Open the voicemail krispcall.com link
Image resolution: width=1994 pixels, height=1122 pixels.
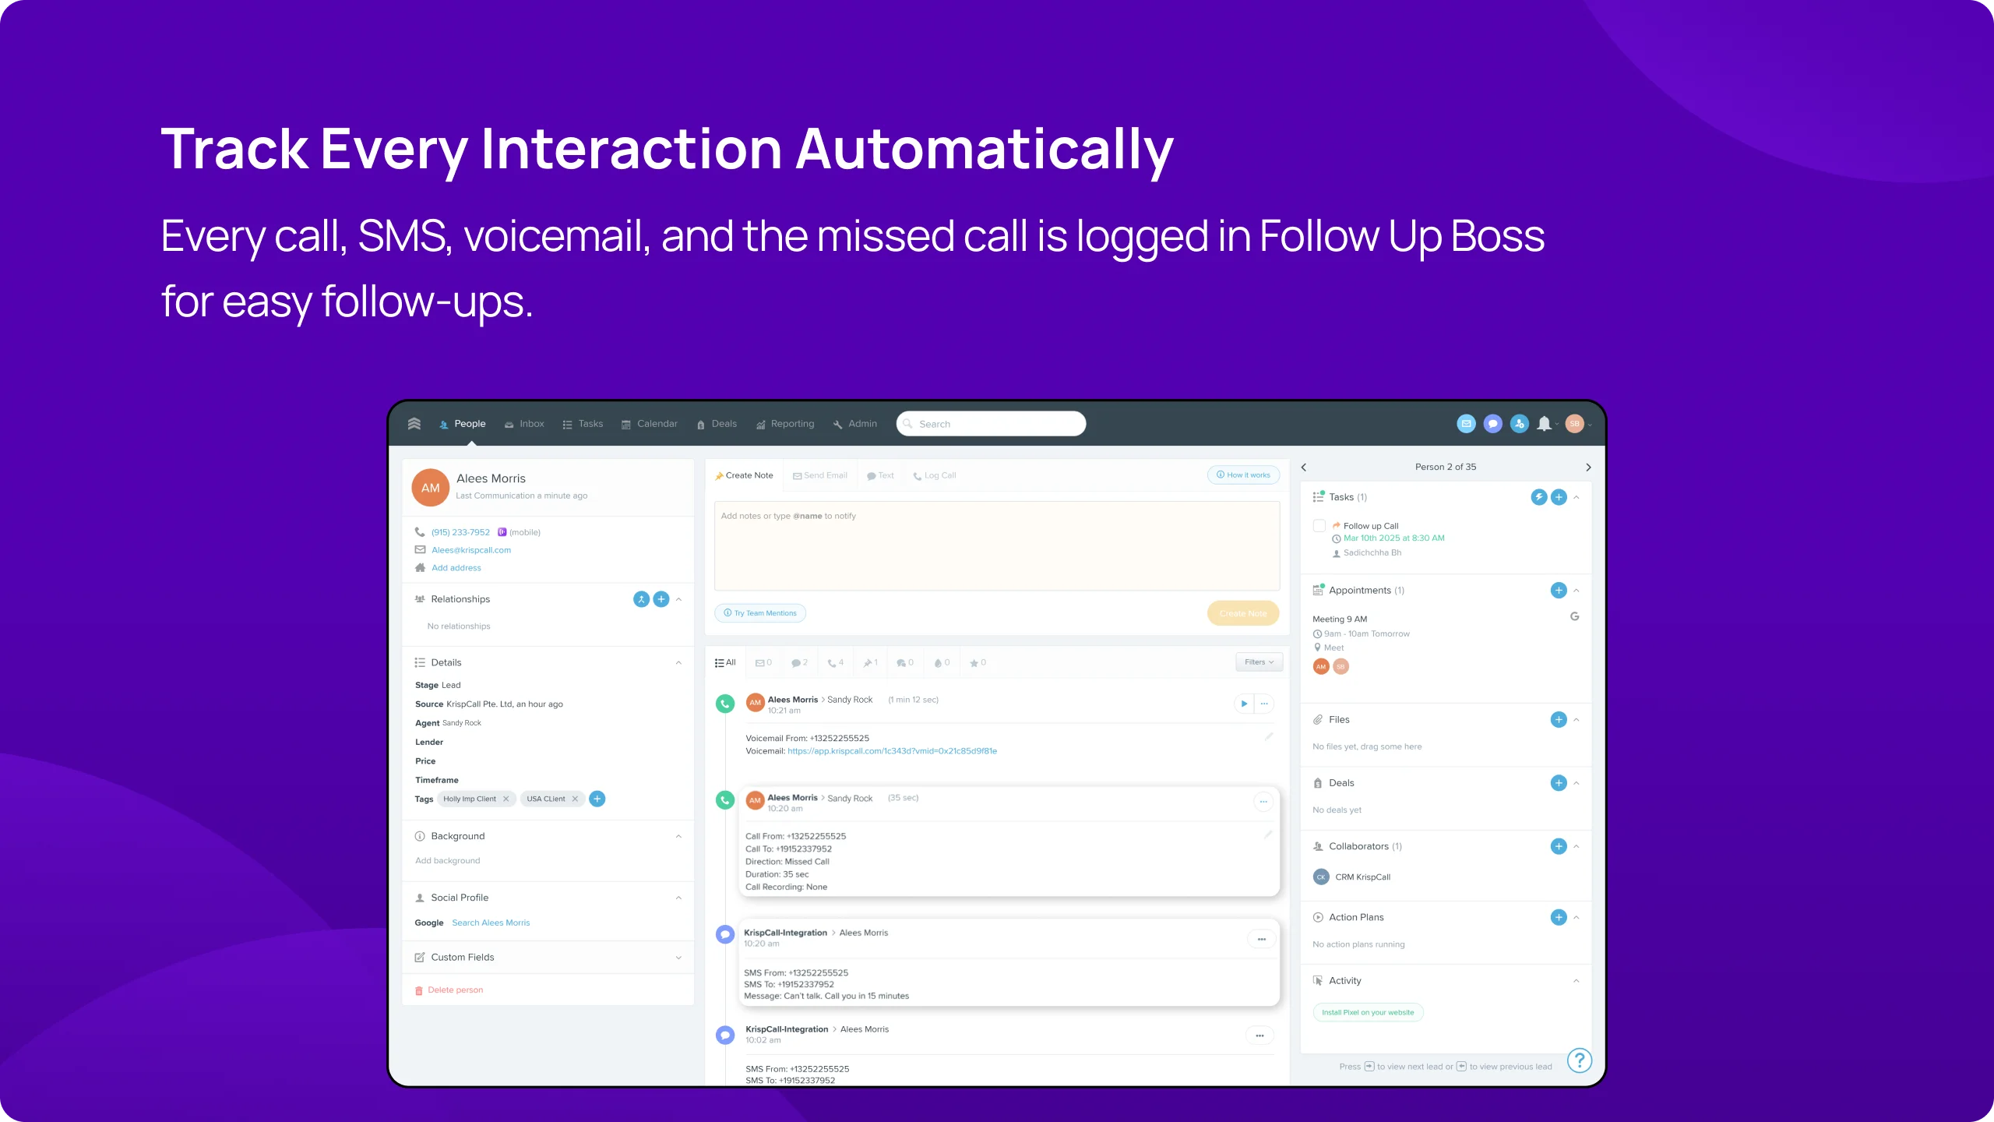click(x=892, y=751)
